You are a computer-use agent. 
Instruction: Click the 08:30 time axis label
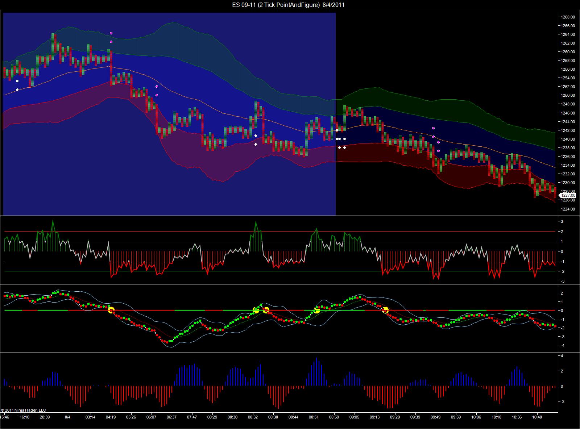click(233, 417)
